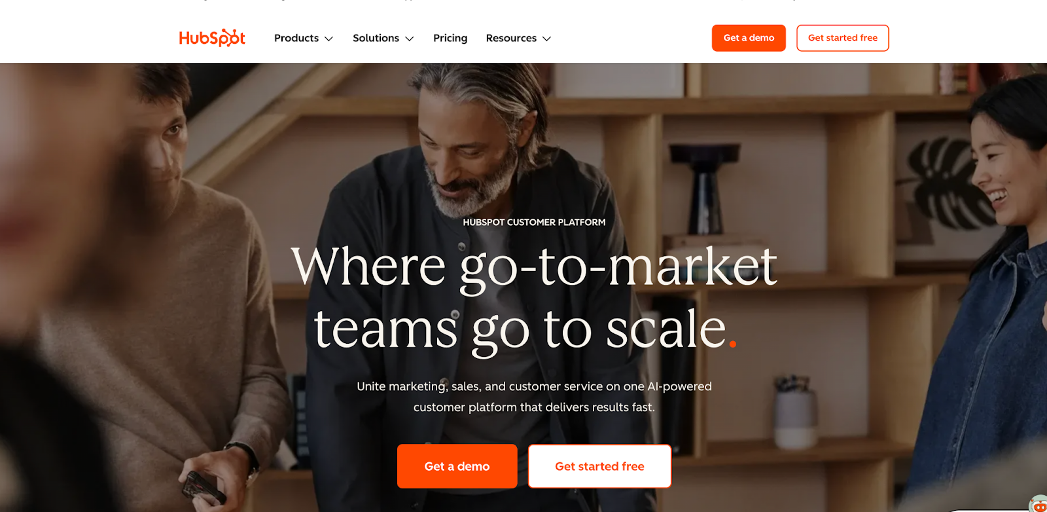This screenshot has height=512, width=1047.
Task: Click the HUBSPOT CUSTOMER PLATFORM label
Action: 534,222
